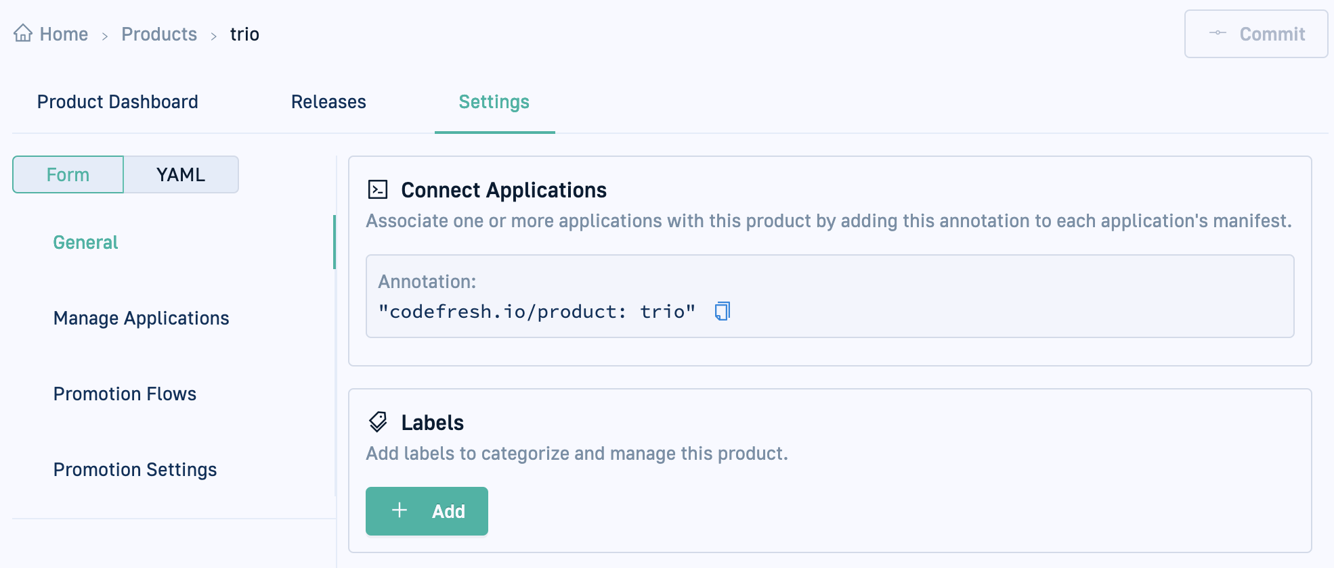
Task: Navigate to Products in the breadcrumb
Action: [x=159, y=34]
